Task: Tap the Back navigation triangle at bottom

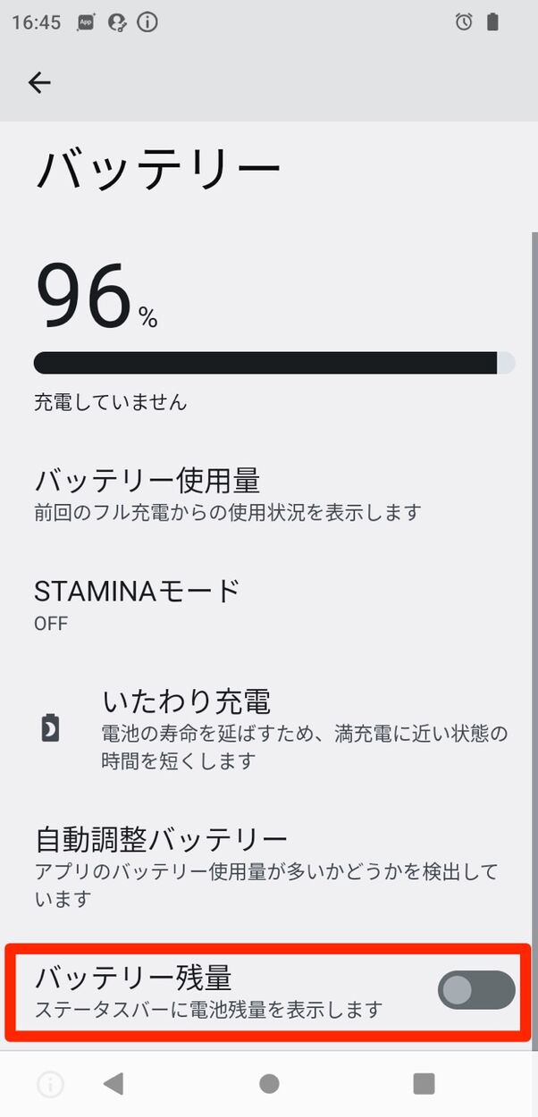Action: 113,1085
